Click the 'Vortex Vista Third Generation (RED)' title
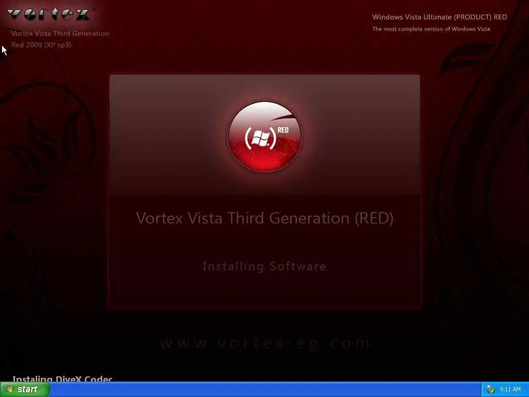 [x=264, y=218]
